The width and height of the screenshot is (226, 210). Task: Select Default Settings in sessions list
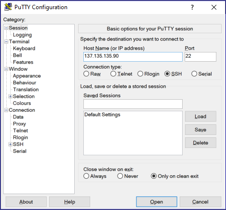tap(102, 115)
